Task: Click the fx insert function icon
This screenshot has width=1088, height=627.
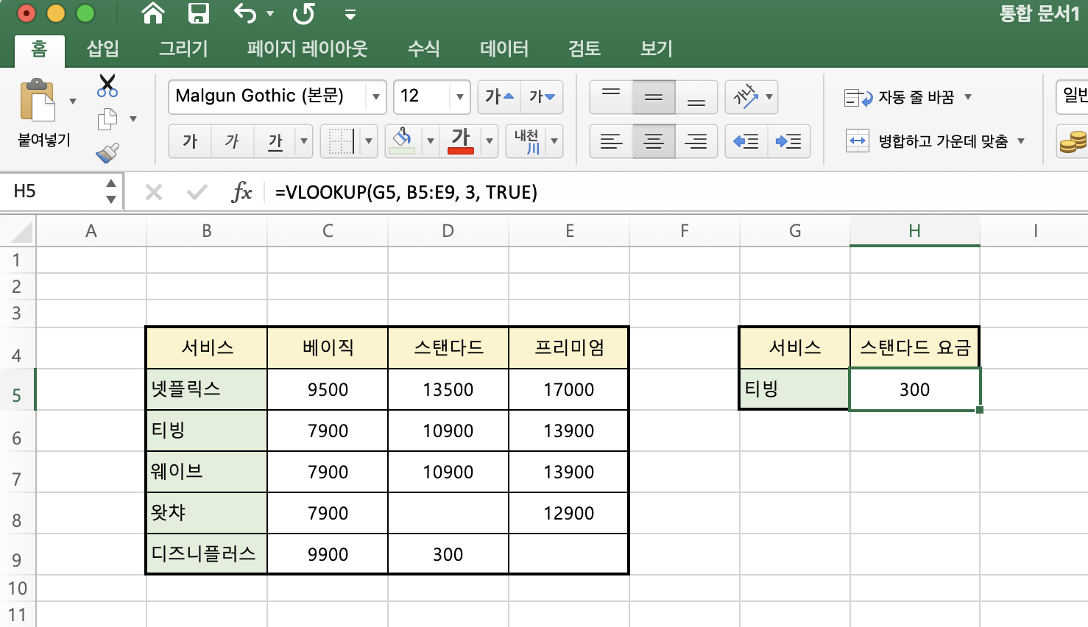Action: (241, 192)
